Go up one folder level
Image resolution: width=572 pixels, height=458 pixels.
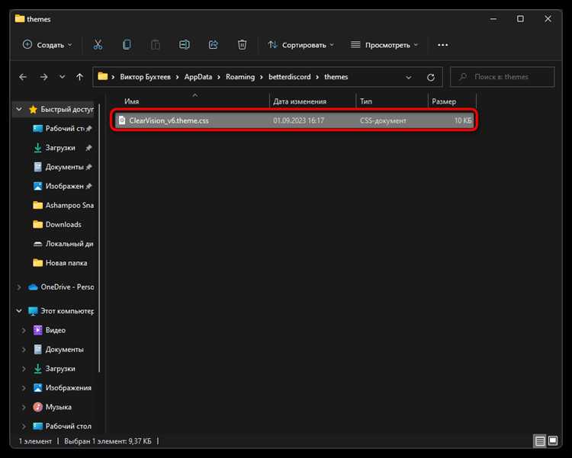coord(79,77)
